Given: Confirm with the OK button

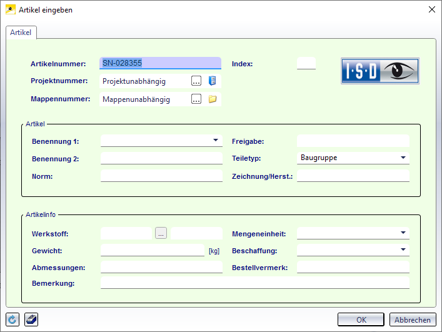Looking at the screenshot, I should click(x=361, y=319).
